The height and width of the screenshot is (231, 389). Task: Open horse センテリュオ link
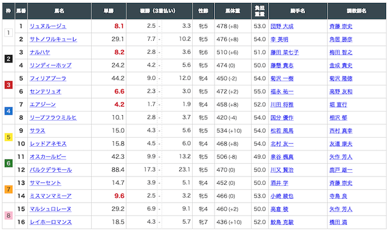[46, 92]
